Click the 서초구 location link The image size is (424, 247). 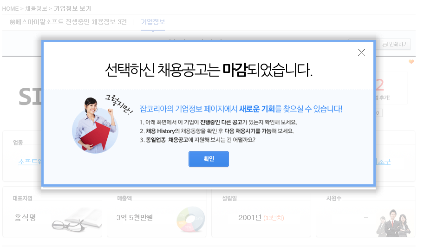point(383,162)
